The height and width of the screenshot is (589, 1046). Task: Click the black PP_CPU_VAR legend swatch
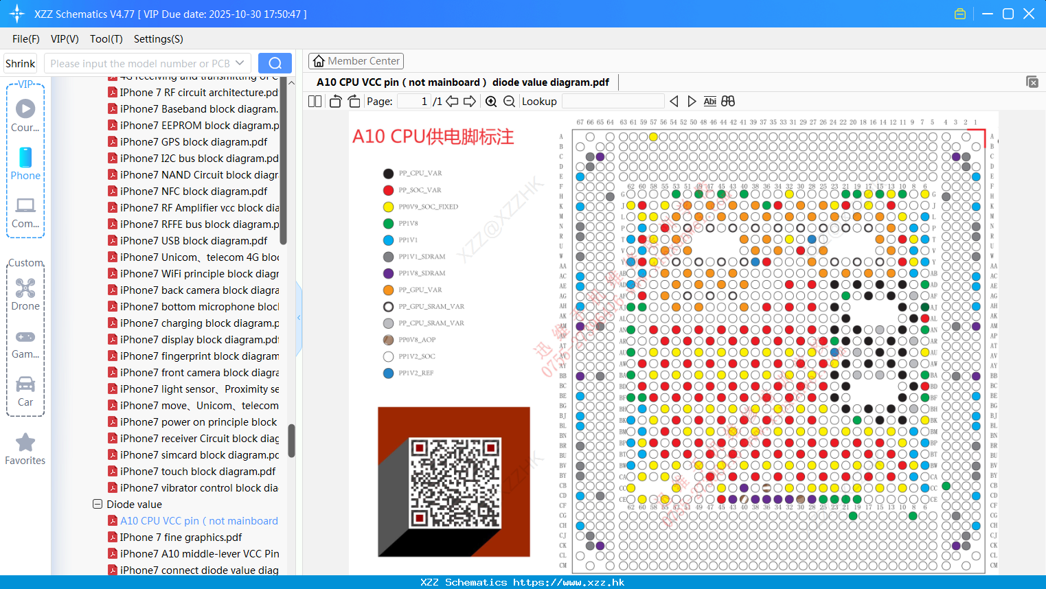pyautogui.click(x=388, y=174)
